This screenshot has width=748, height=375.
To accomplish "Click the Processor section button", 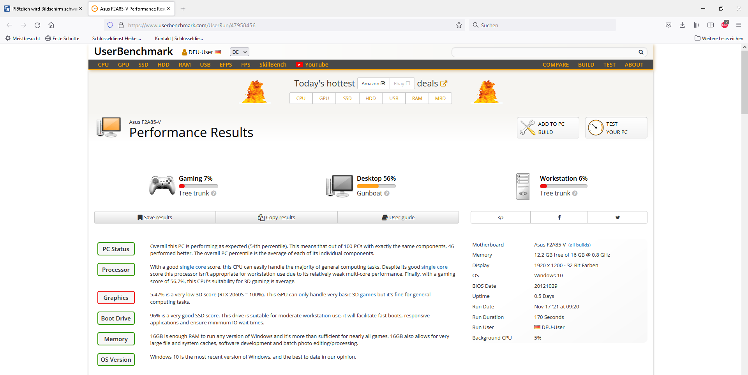I will [x=116, y=269].
